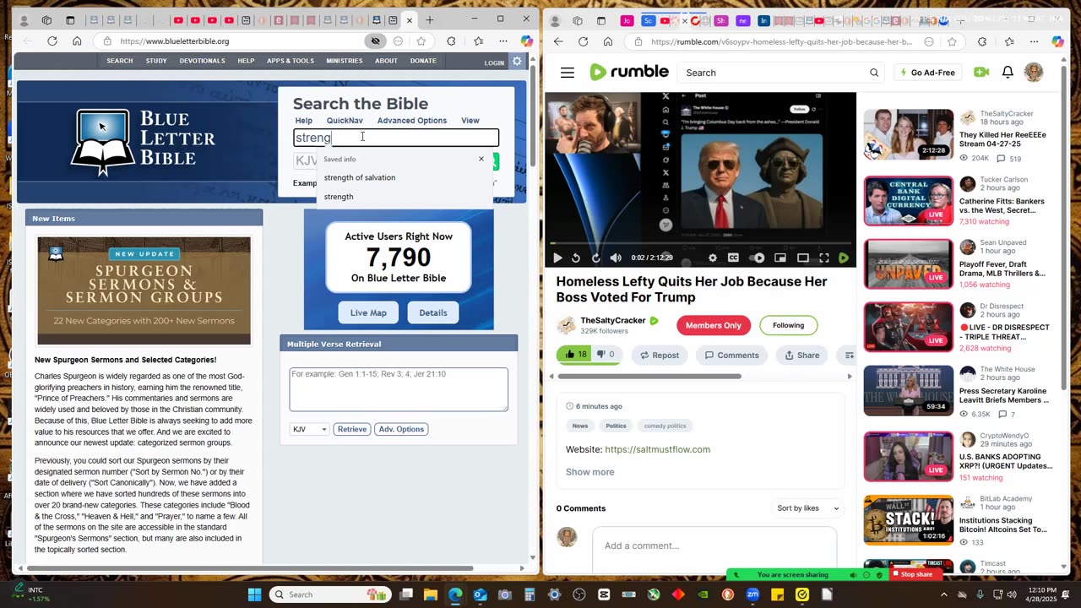Go to home page in Blue Letter Bible browser
The width and height of the screenshot is (1081, 608).
[x=77, y=41]
